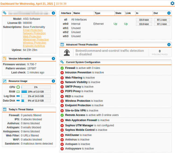Image resolution: width=175 pixels, height=154 pixels.
Task: Click Today's Threat Status calendar icon
Action: (5, 109)
